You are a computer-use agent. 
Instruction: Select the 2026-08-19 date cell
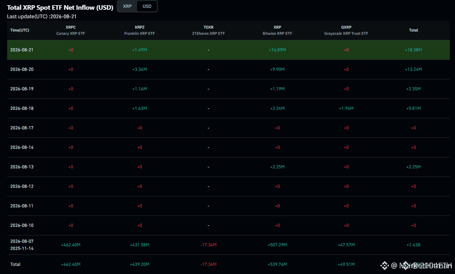[x=22, y=89]
